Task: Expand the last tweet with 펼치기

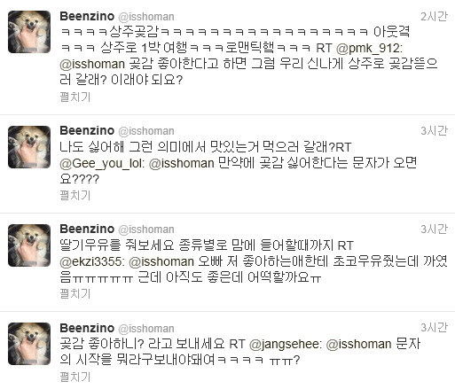Action: [75, 377]
